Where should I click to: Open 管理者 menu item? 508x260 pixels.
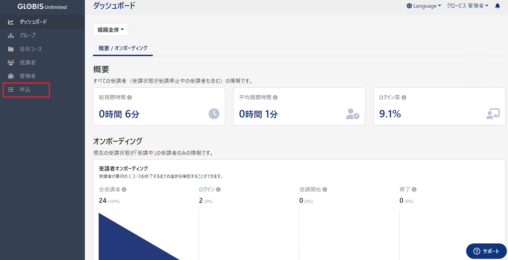pos(42,76)
